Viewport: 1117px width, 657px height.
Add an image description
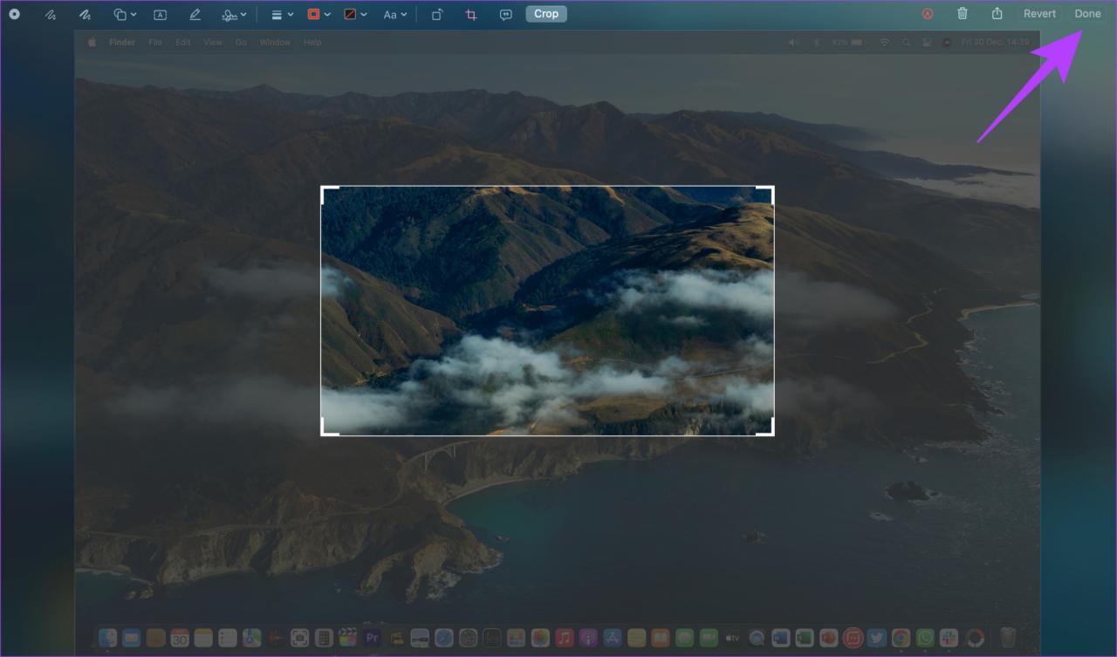pyautogui.click(x=506, y=15)
